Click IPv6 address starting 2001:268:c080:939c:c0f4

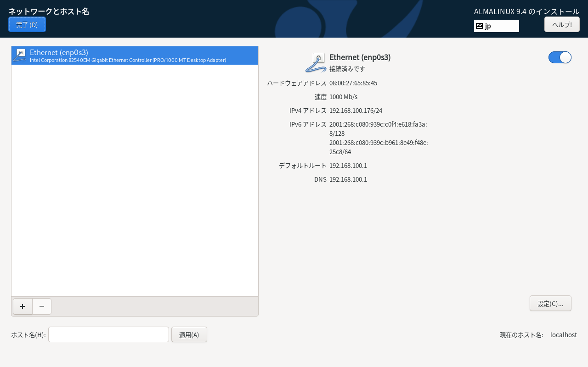378,129
